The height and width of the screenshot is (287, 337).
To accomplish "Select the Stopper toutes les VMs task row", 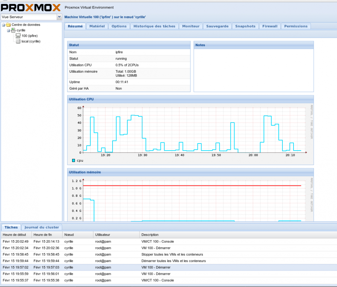I will click(x=172, y=254).
